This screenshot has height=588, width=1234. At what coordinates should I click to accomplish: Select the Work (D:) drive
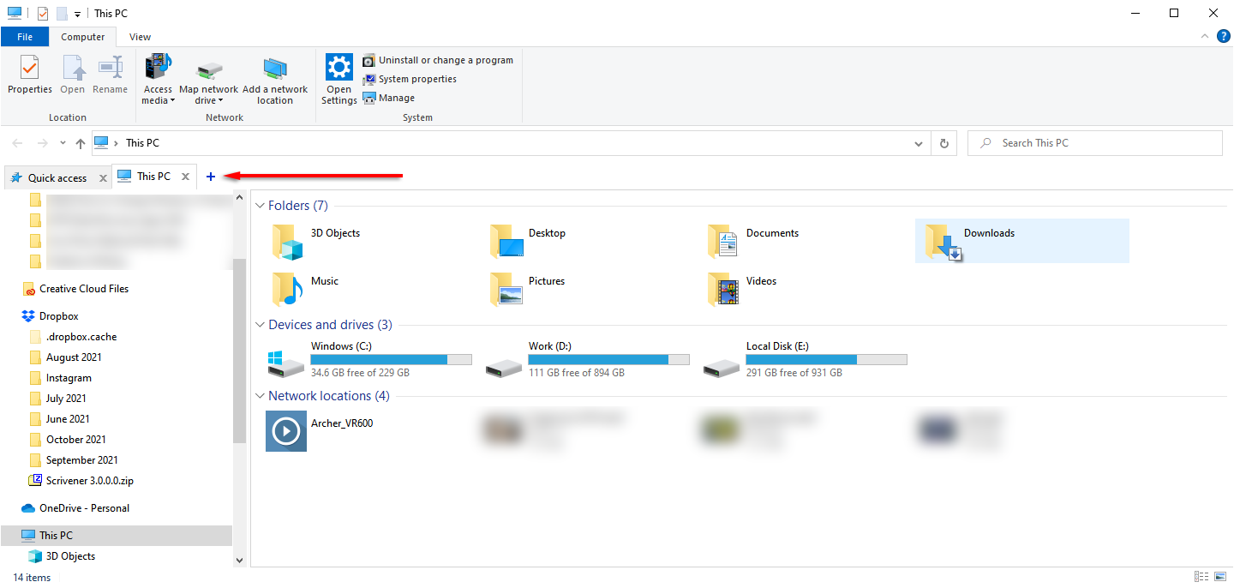pos(589,360)
